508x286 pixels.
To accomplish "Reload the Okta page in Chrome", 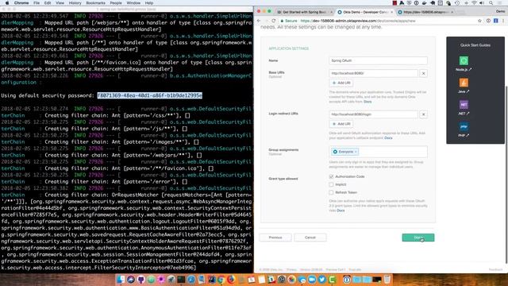I will pos(274,21).
